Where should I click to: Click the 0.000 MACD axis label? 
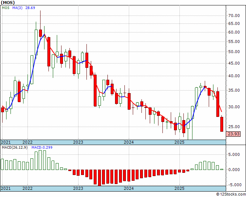pyautogui.click(x=234, y=170)
